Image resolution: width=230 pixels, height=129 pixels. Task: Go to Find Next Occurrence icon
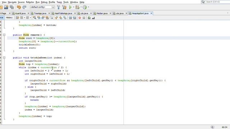43,18
